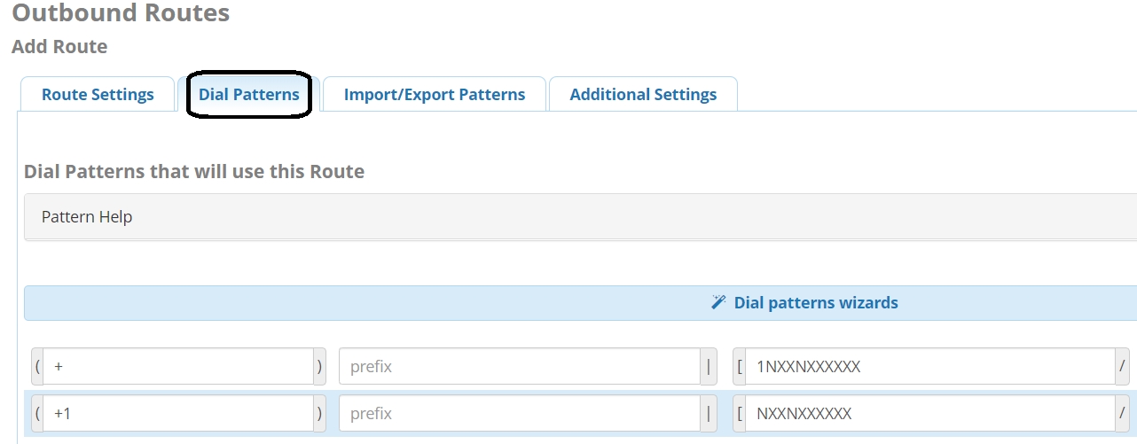Screen dimensions: 1137x444
Task: Click the prepend field containing "+1"
Action: 177,414
